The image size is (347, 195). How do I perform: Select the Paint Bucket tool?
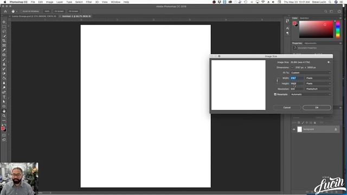(4, 78)
